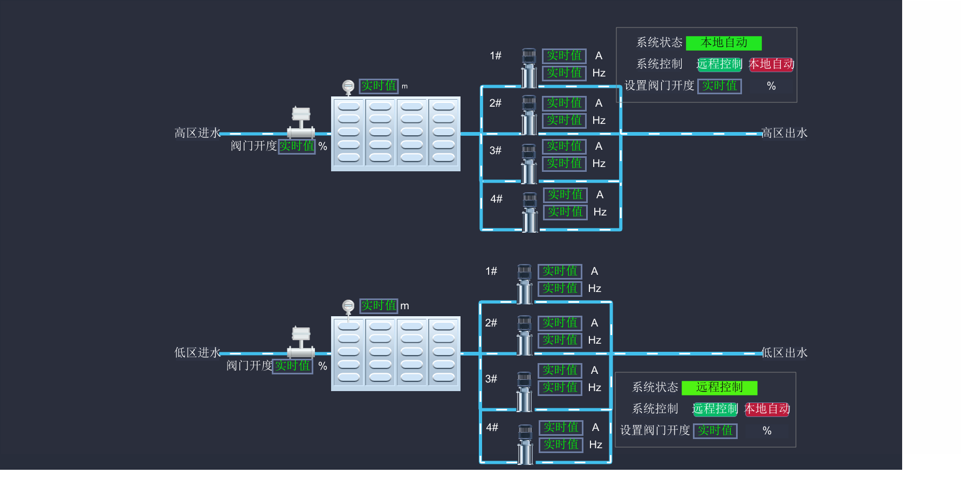Switch high zone system to 远程控制
This screenshot has height=501, width=962.
pyautogui.click(x=719, y=64)
